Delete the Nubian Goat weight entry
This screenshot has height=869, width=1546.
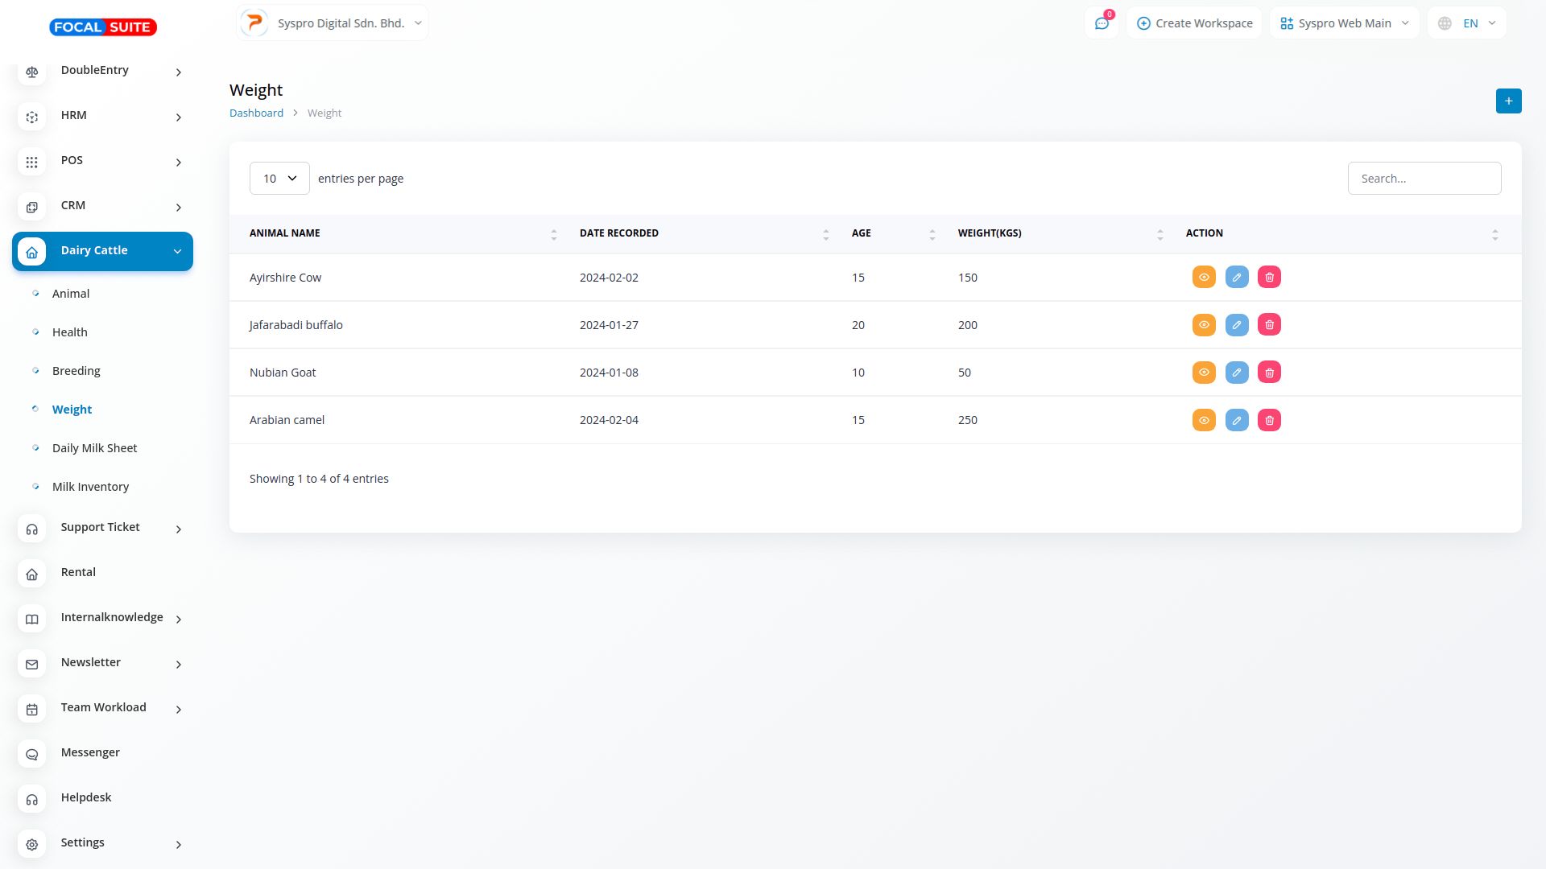1269,373
